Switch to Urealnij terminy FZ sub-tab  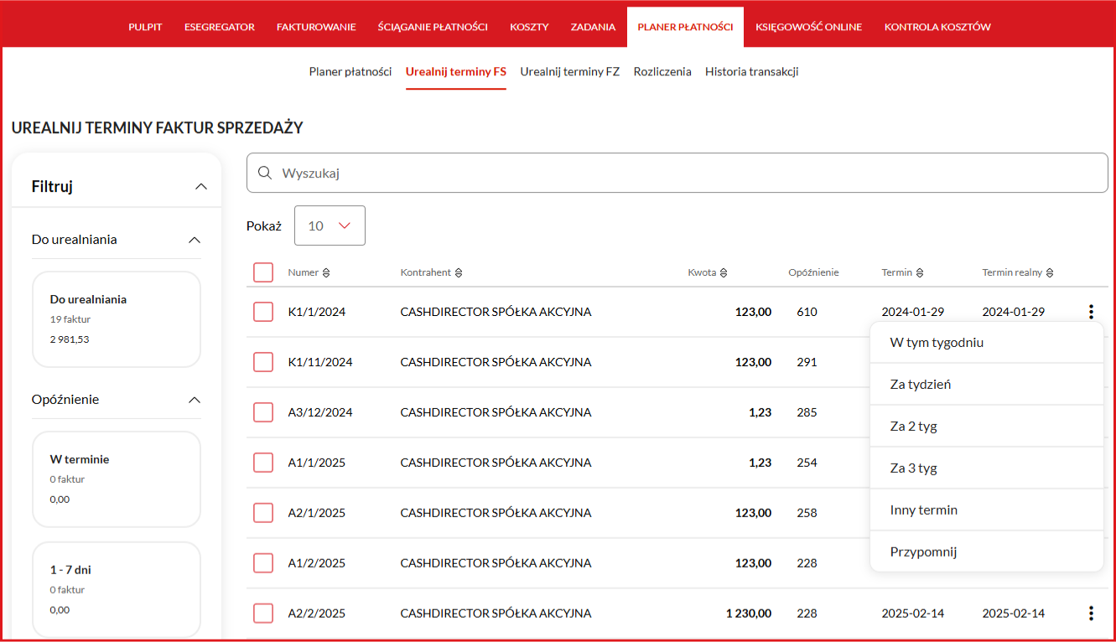click(x=570, y=71)
